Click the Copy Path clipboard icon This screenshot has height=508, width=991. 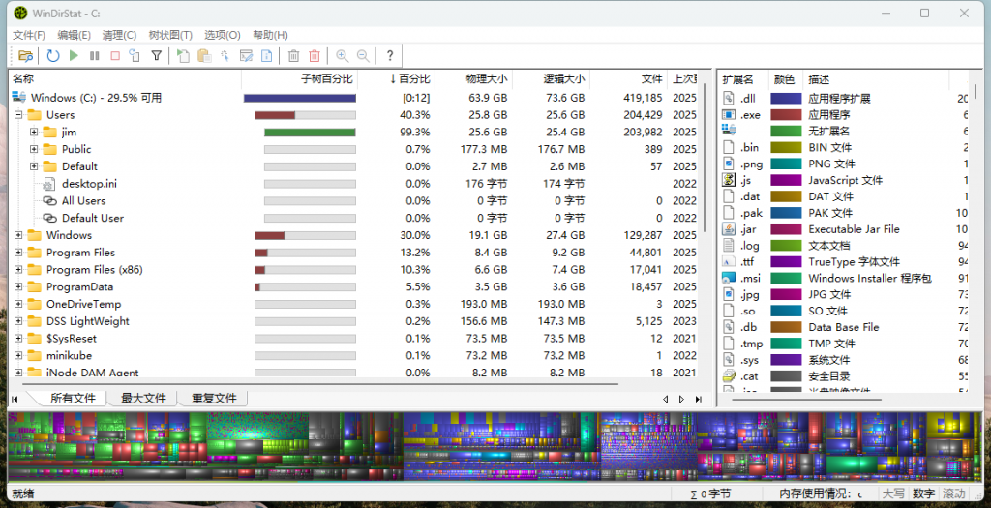point(204,55)
